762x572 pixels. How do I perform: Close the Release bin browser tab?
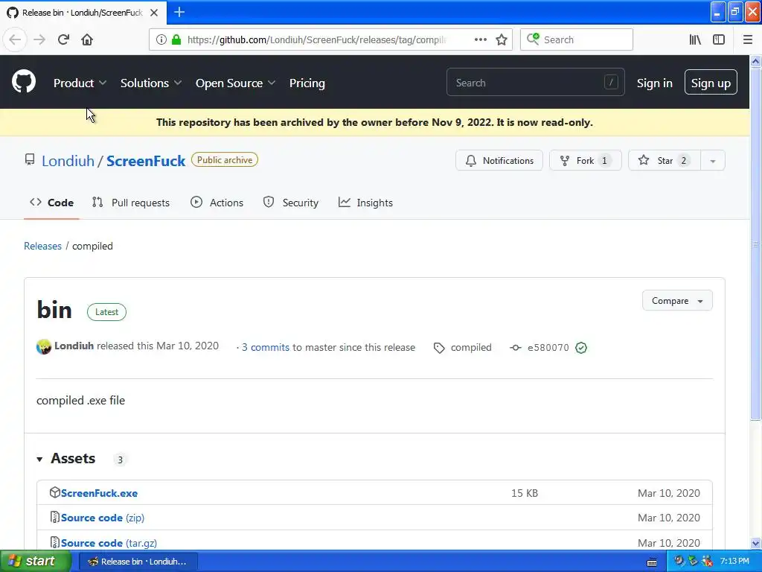(x=154, y=13)
